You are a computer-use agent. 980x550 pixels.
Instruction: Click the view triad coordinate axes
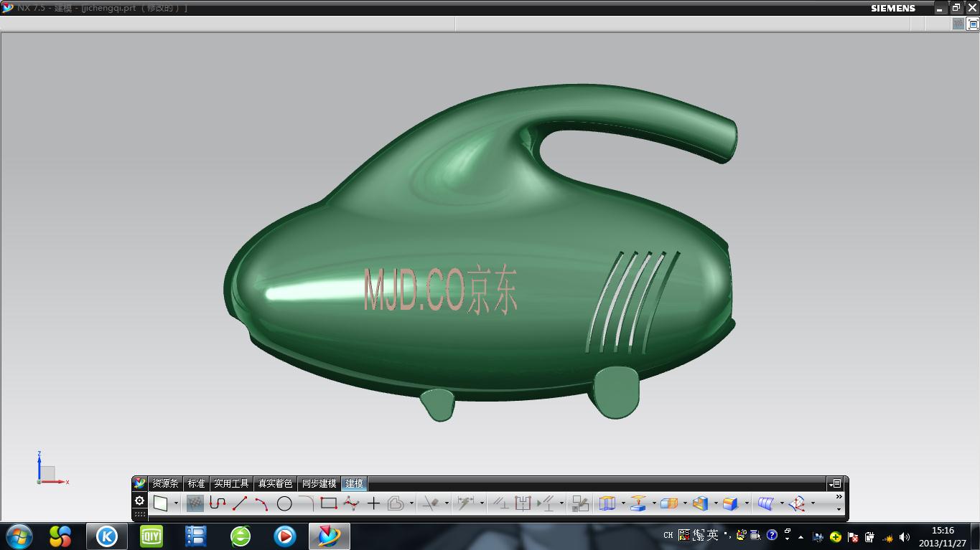52,469
